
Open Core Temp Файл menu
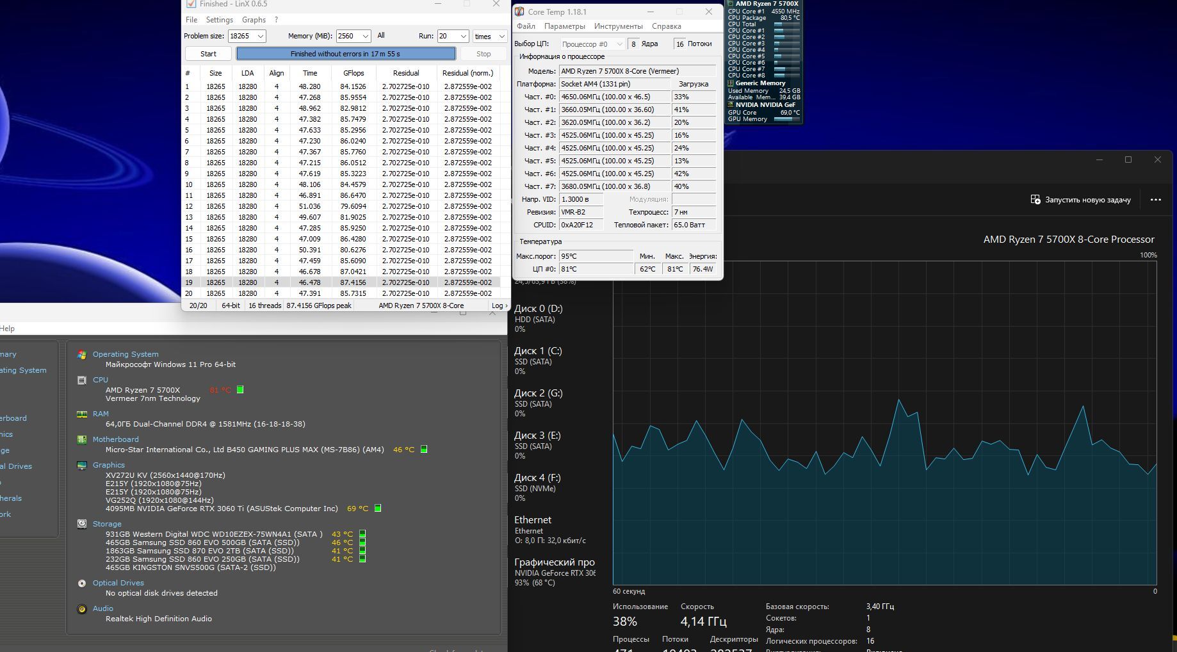[x=526, y=26]
